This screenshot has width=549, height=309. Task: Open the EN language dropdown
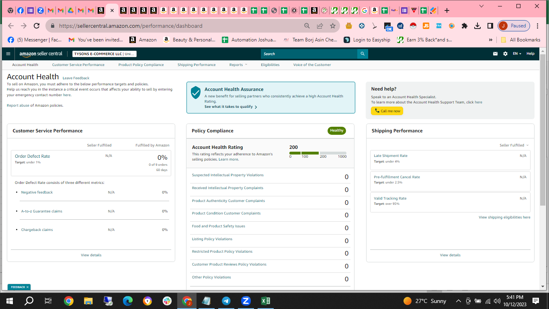(517, 54)
